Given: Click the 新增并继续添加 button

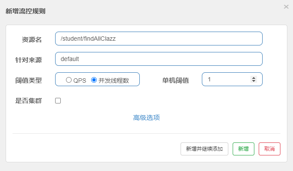Looking at the screenshot, I should point(204,149).
